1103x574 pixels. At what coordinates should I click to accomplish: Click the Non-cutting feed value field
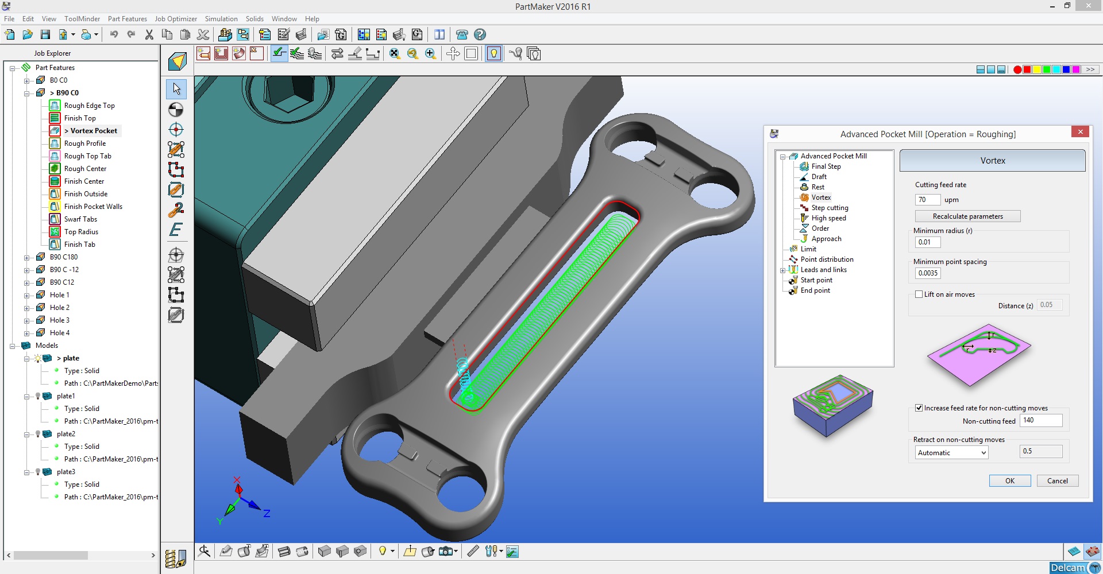tap(1041, 420)
